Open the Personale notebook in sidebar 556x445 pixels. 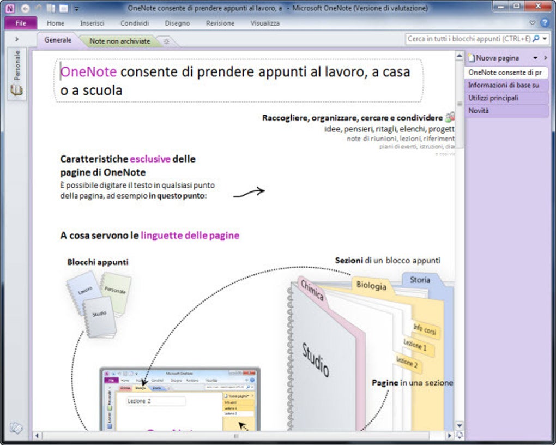(x=17, y=74)
